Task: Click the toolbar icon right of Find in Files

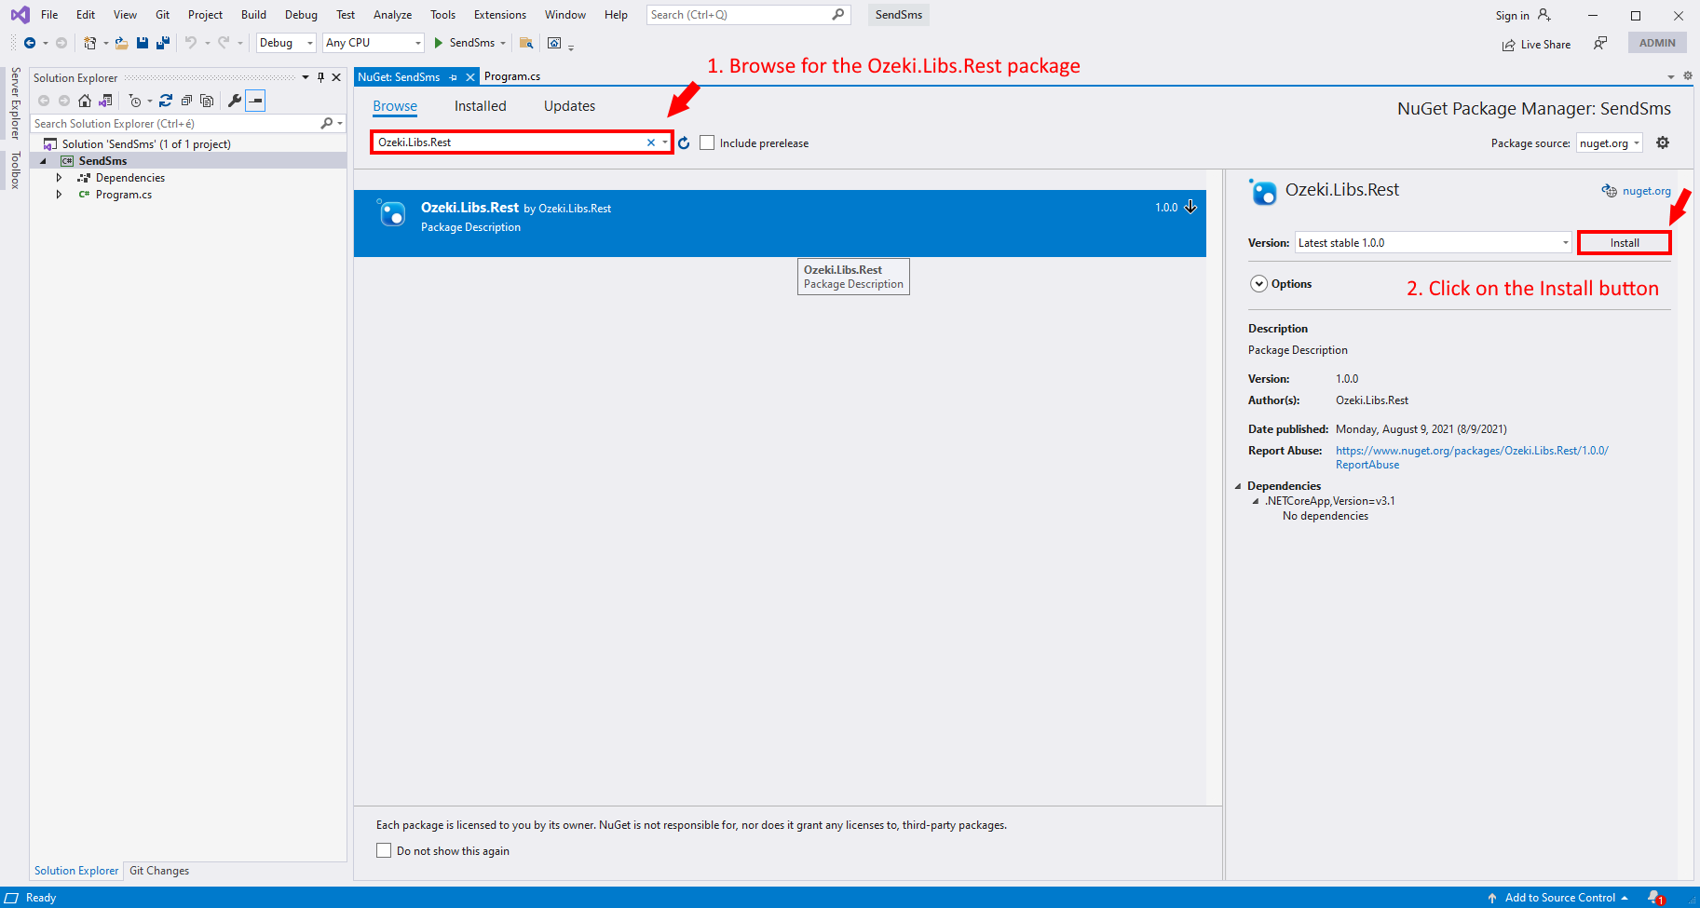Action: pyautogui.click(x=554, y=43)
